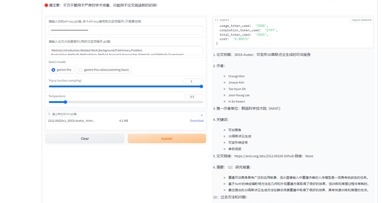The width and height of the screenshot is (382, 203).
Task: Click the Top-p nucleus sampling slider
Action: pos(126,86)
